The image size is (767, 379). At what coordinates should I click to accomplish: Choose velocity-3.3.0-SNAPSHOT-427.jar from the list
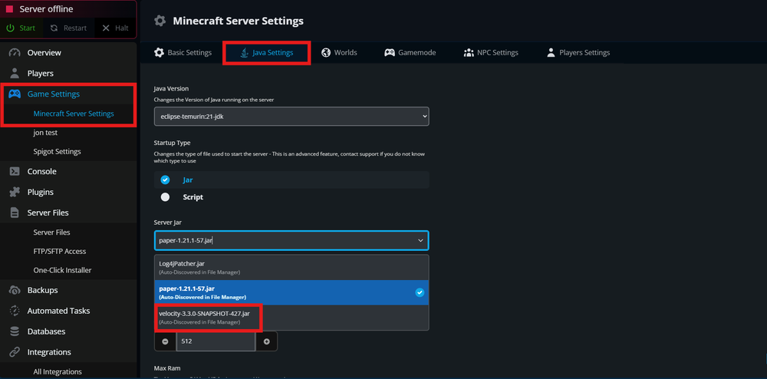coord(204,317)
